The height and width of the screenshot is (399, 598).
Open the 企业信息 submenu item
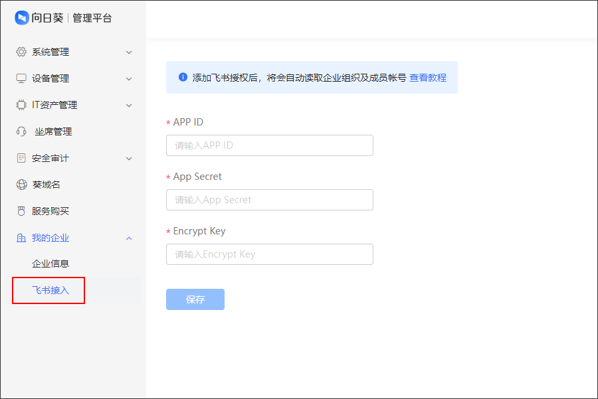[x=50, y=264]
